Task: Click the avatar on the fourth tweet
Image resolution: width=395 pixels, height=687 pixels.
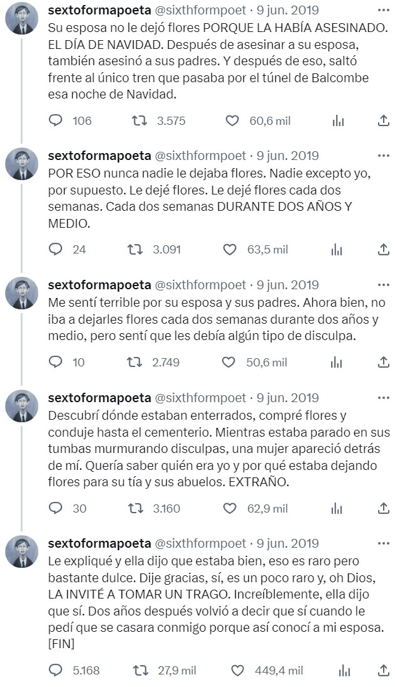Action: 22,405
